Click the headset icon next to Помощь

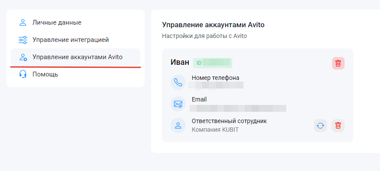[x=23, y=74]
